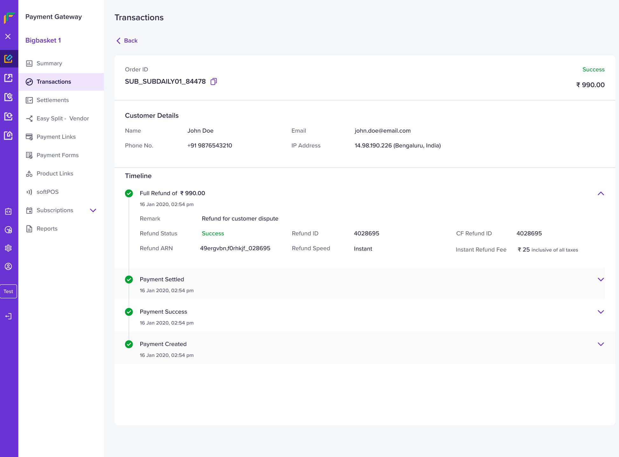This screenshot has height=457, width=619.
Task: Select the Payment Gateway product icon in rail
Action: tap(9, 59)
